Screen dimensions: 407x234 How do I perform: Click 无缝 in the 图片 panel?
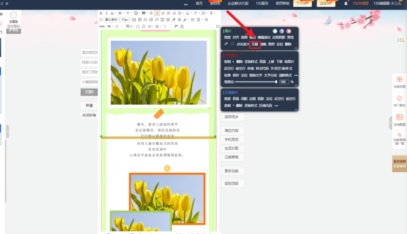tap(255, 44)
